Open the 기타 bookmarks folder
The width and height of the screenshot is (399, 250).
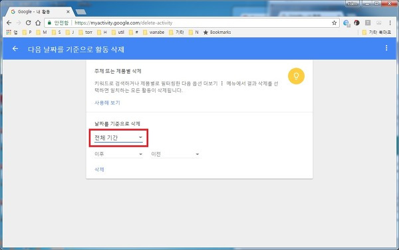[177, 32]
